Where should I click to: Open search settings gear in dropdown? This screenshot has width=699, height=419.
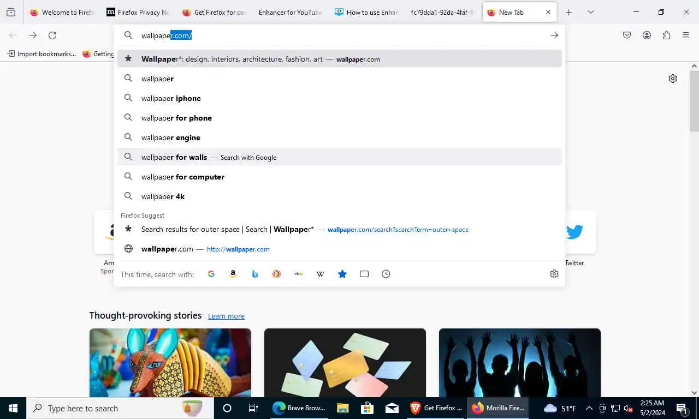click(x=554, y=274)
